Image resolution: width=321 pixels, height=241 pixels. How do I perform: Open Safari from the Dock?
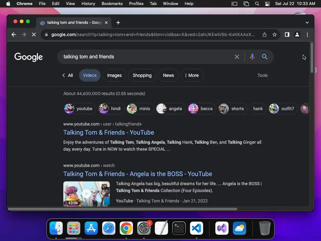[x=109, y=228]
